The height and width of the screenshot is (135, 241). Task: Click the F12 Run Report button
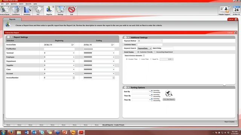tap(169, 99)
